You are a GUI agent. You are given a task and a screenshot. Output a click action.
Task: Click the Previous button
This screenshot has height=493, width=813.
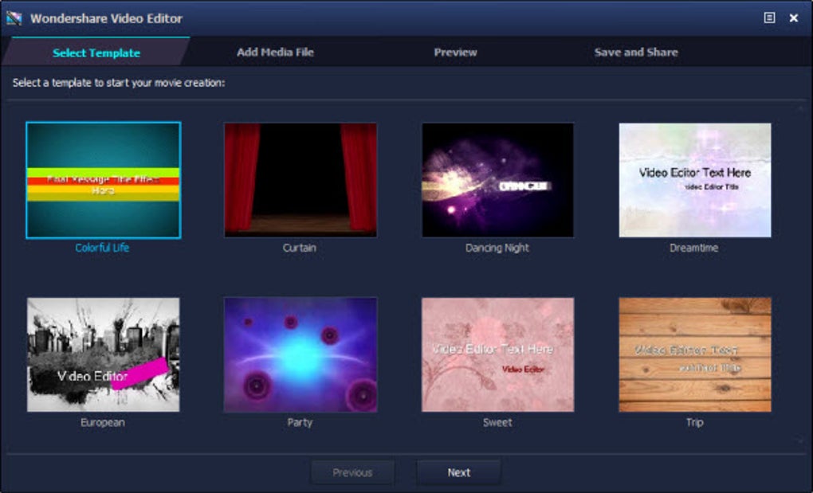[x=352, y=472]
